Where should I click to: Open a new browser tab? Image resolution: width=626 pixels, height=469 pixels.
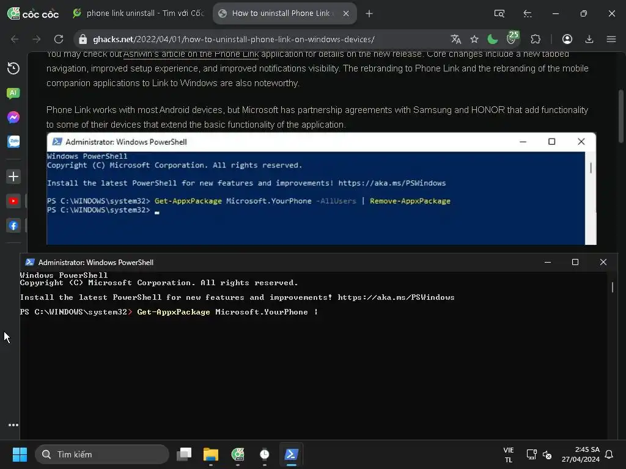tap(369, 13)
